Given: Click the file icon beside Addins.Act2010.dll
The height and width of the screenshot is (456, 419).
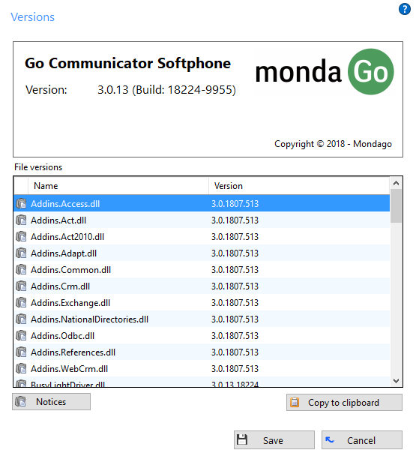Looking at the screenshot, I should coord(21,237).
